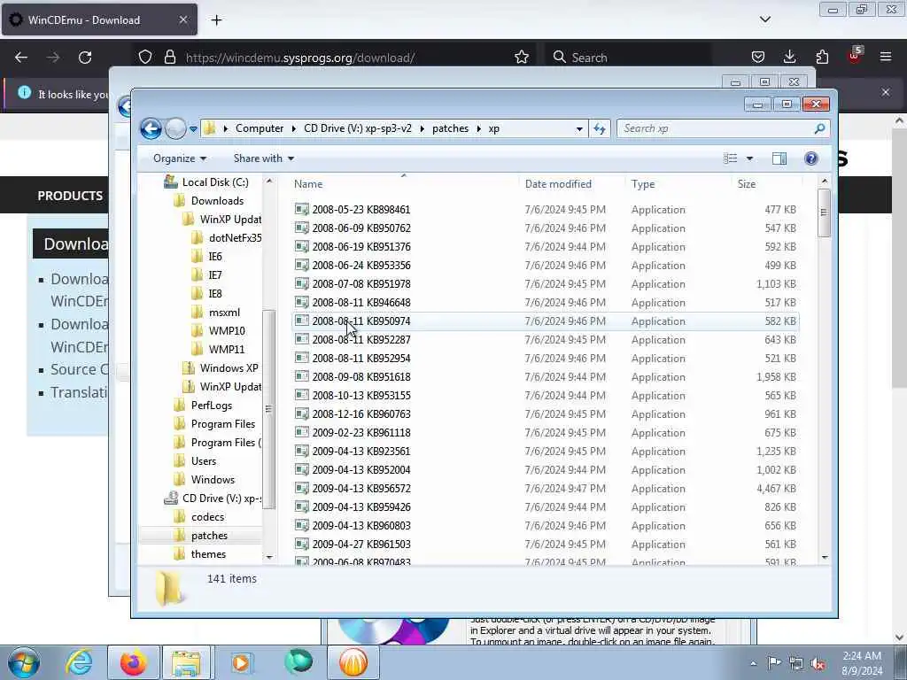Select the Windows XP archive folder

[229, 367]
